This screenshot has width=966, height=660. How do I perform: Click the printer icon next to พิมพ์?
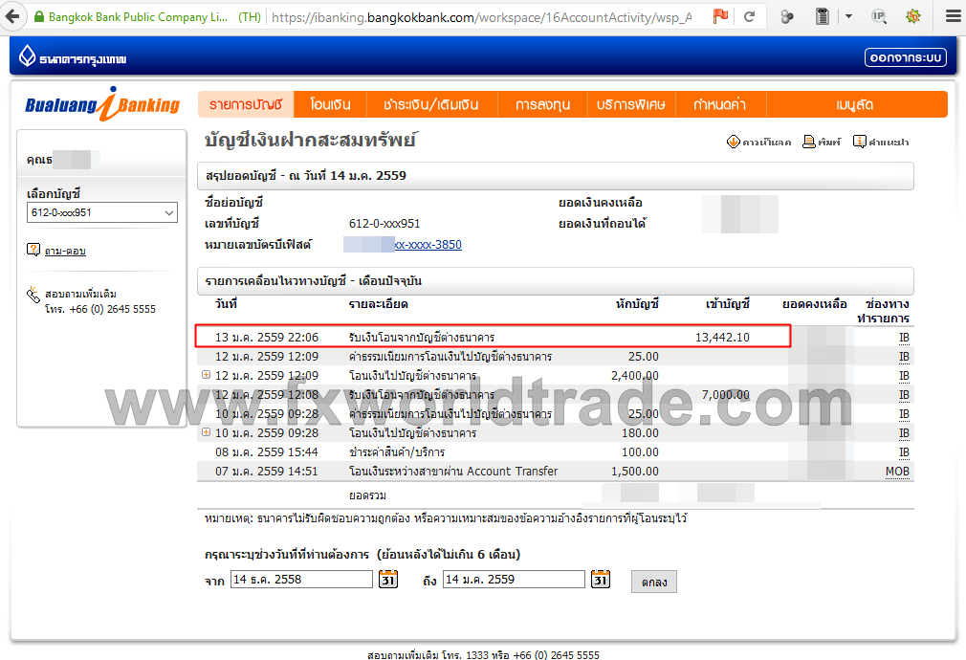click(x=809, y=142)
